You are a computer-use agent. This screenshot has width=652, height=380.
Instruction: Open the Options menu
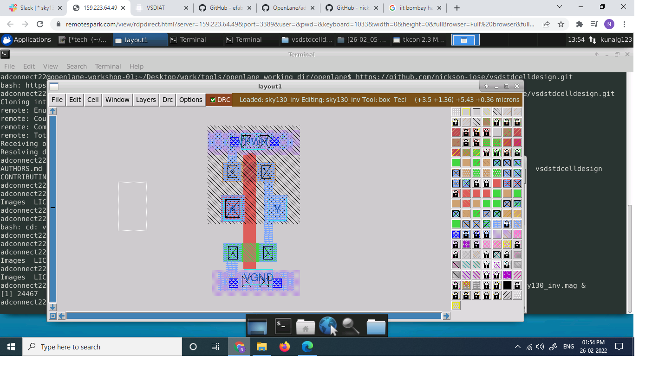pyautogui.click(x=190, y=100)
